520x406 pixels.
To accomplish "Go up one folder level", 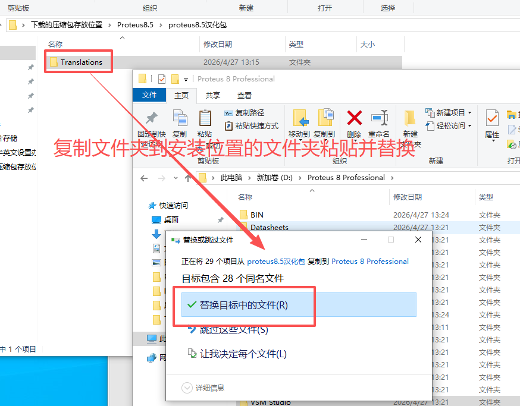I will pyautogui.click(x=187, y=178).
